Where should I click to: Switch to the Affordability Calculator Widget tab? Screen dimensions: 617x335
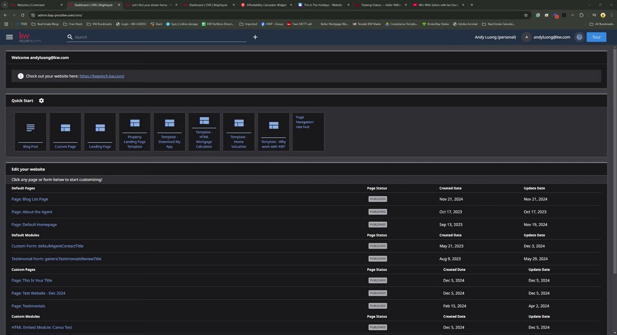click(266, 5)
